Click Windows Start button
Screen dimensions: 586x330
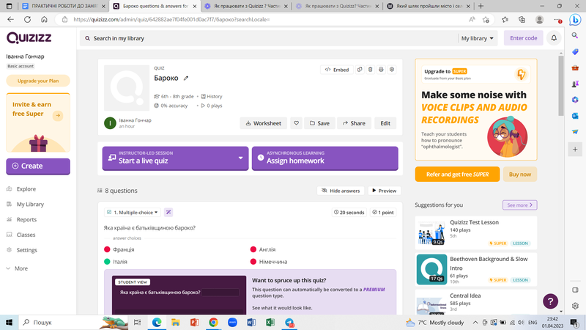pos(9,322)
